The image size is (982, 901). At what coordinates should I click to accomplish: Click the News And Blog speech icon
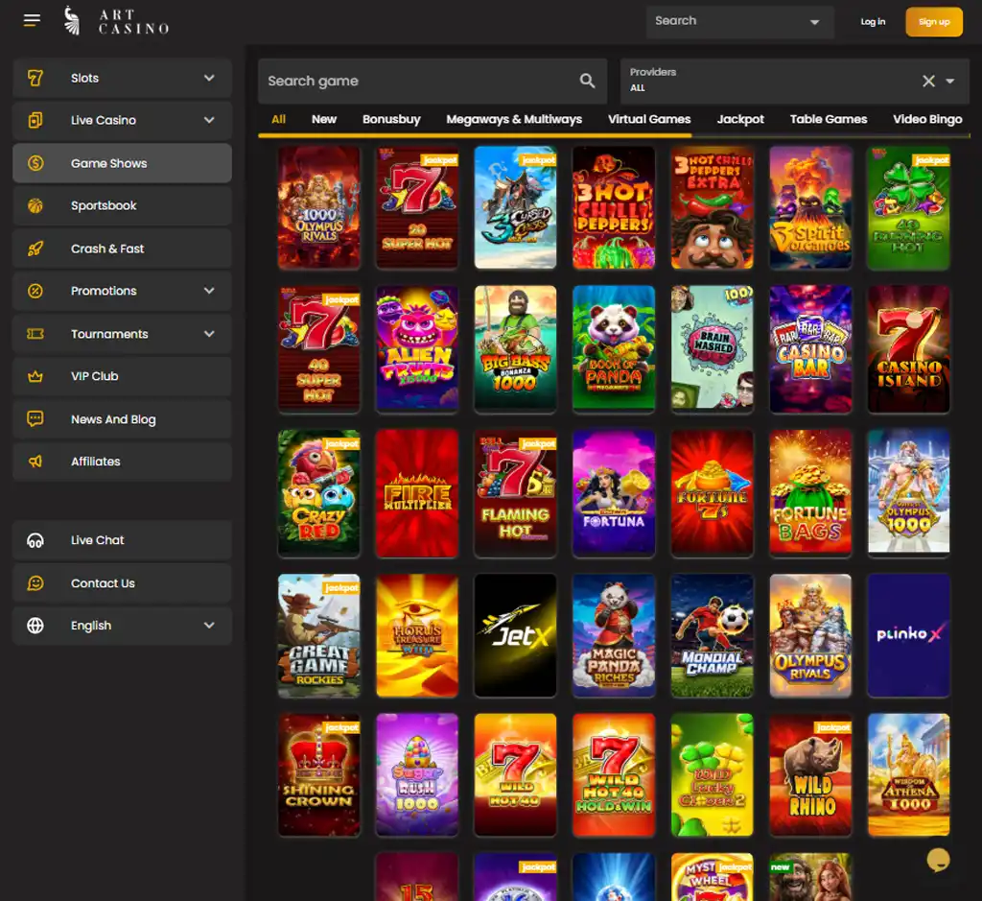[35, 418]
